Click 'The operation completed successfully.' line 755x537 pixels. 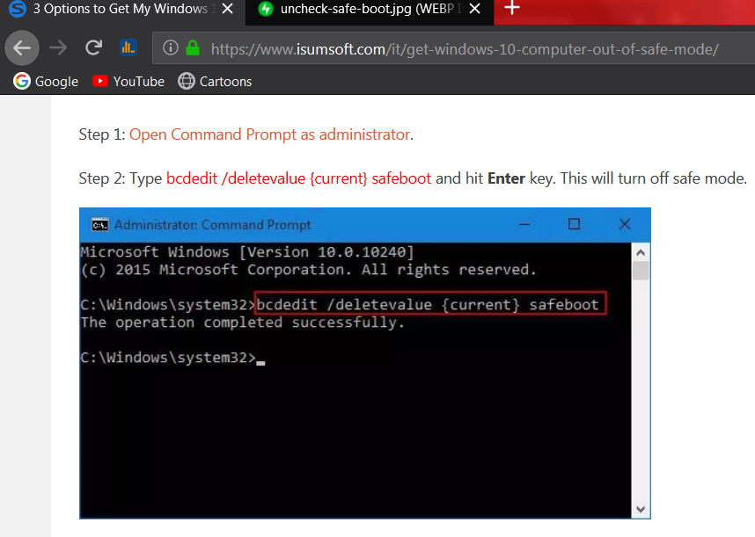[x=243, y=323]
